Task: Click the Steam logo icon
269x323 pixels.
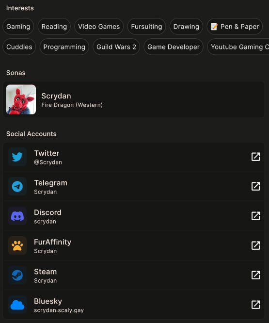Action: tap(17, 275)
